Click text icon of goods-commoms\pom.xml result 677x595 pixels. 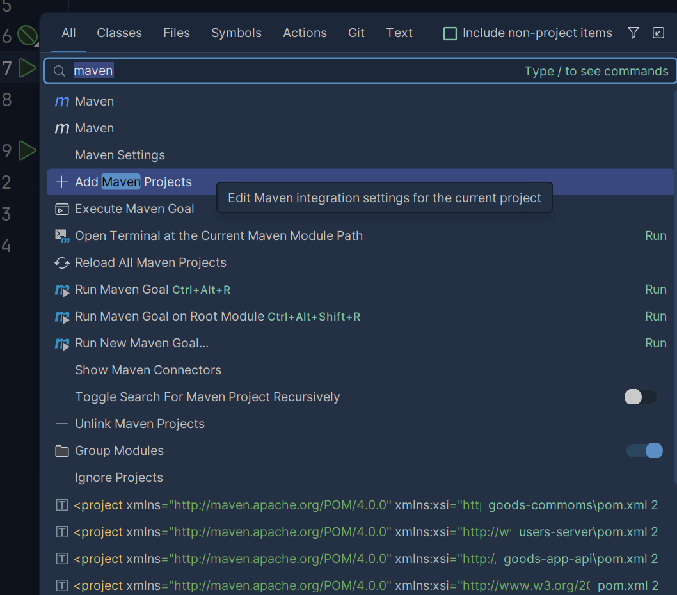(61, 505)
